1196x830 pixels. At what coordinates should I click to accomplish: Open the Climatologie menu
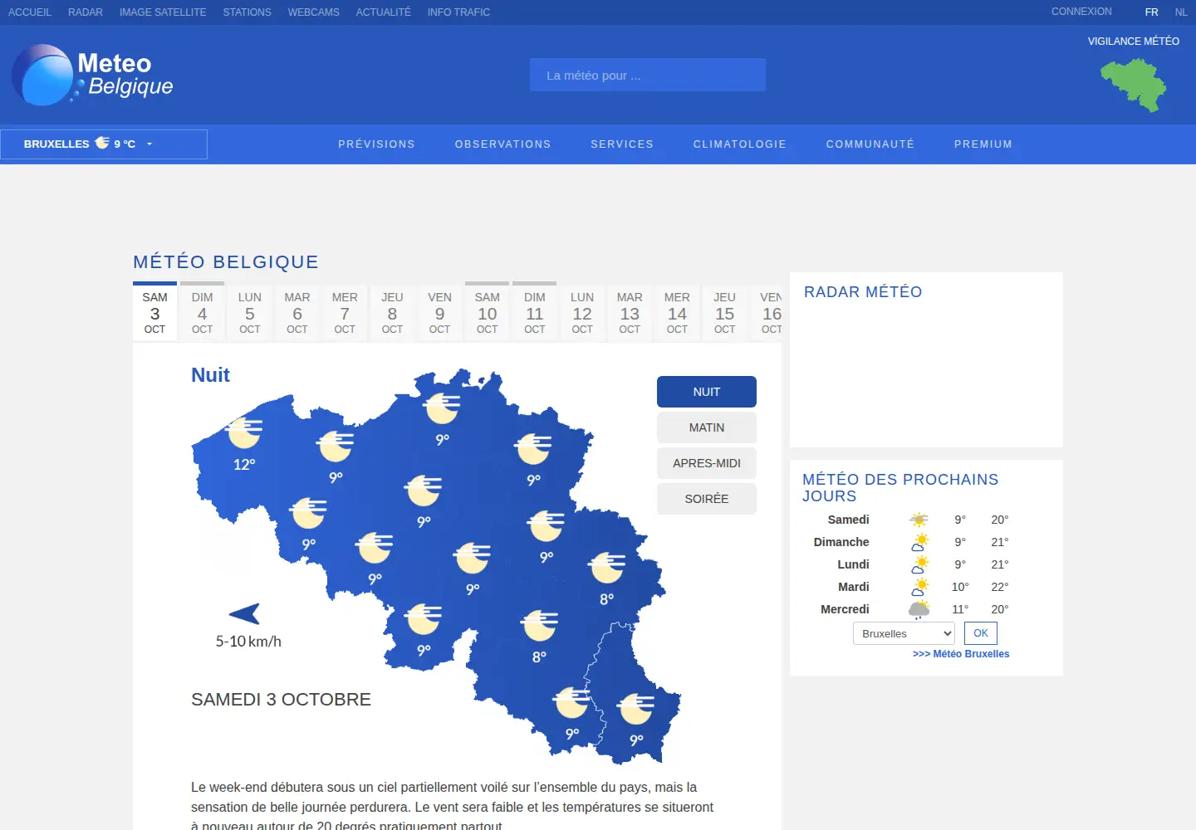coord(740,144)
